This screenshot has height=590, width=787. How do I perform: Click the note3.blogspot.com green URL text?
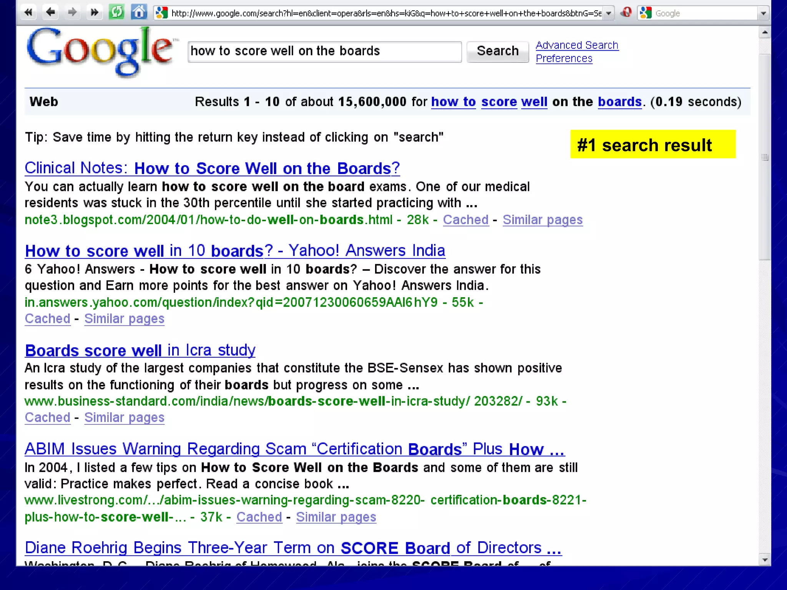[x=209, y=220]
